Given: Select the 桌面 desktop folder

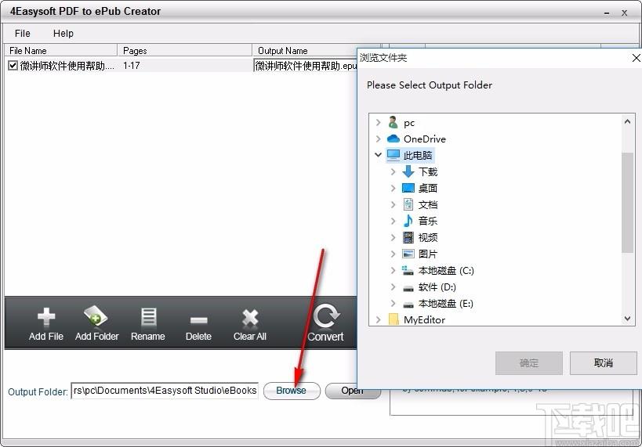Looking at the screenshot, I should [x=427, y=188].
